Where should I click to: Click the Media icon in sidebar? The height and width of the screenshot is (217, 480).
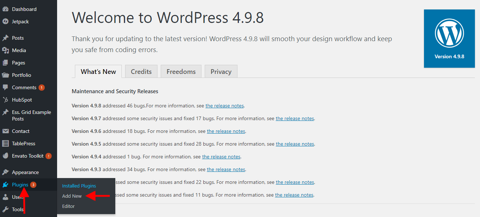coord(5,50)
